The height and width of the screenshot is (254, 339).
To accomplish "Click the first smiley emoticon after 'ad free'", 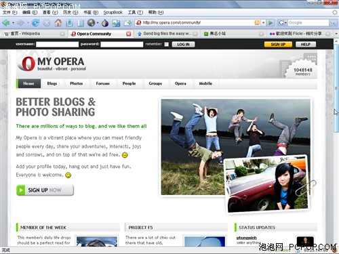I will [125, 155].
